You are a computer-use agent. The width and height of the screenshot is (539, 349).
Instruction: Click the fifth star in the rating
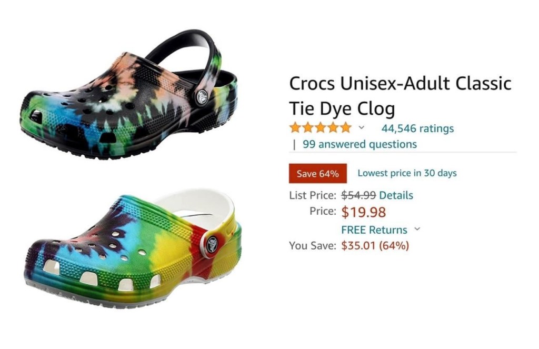click(x=345, y=127)
